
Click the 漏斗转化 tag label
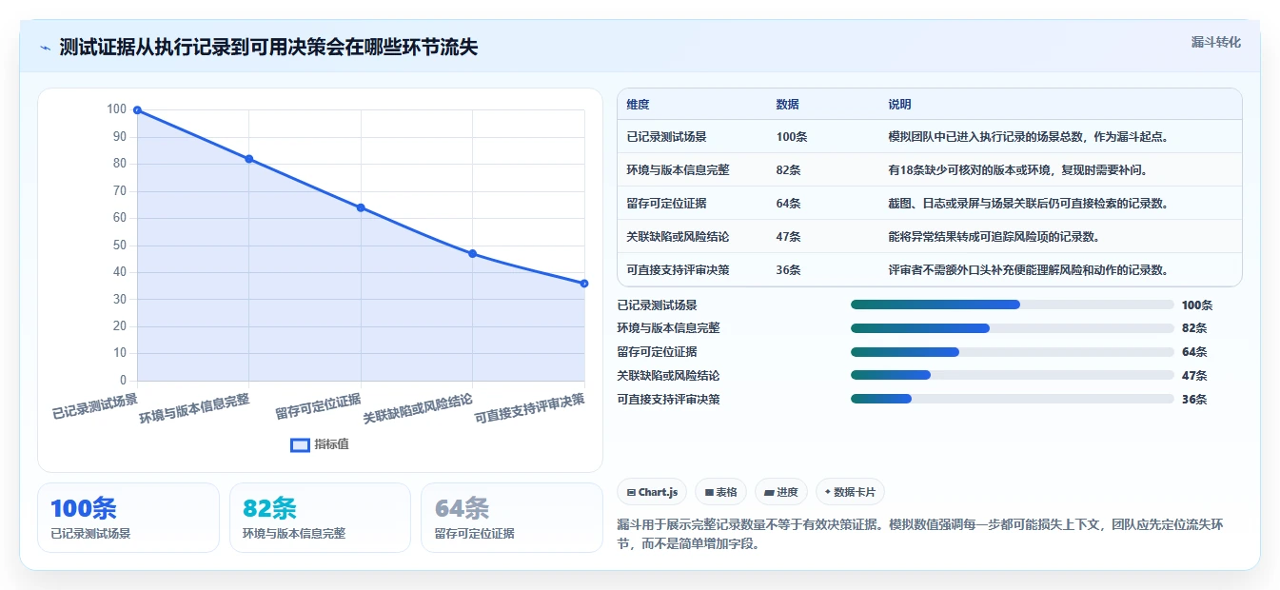[1216, 43]
